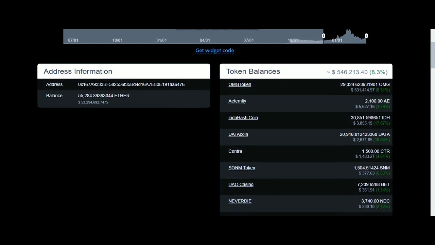This screenshot has height=245, width=435.
Task: Select the 1,500.00 CTR amount
Action: coord(376,151)
